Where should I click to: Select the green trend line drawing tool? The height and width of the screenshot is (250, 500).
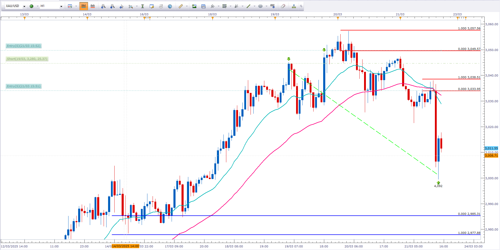click(248, 6)
